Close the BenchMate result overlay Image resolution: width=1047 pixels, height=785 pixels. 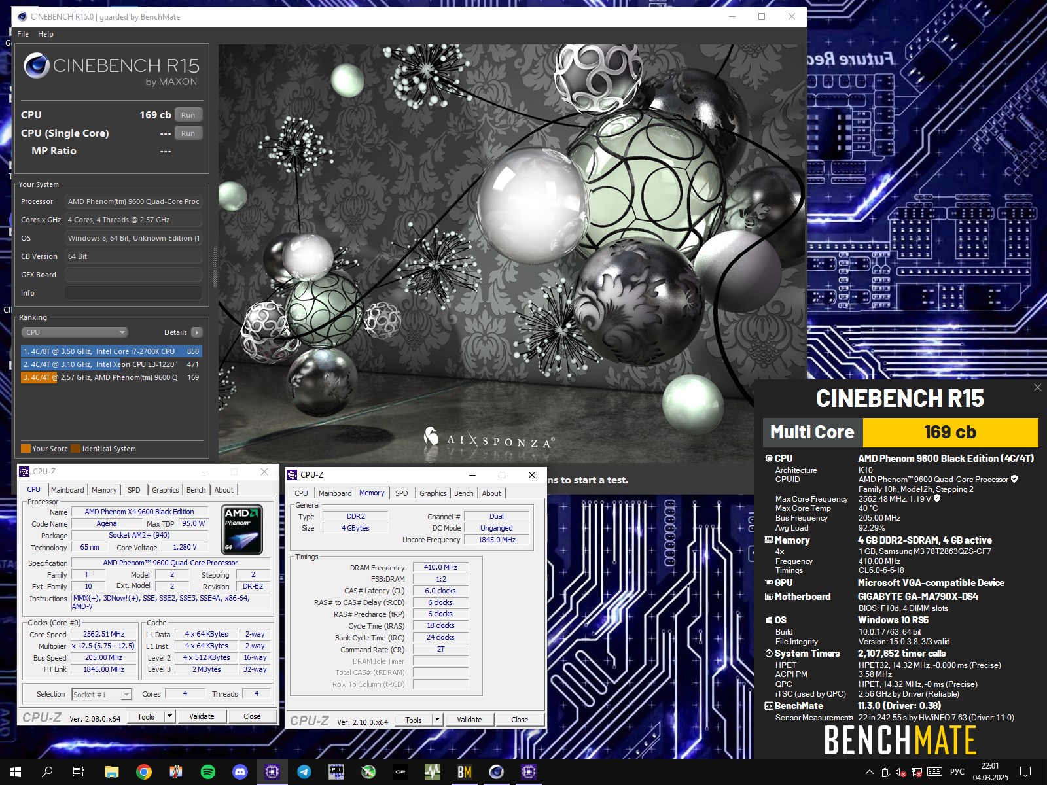[1037, 387]
